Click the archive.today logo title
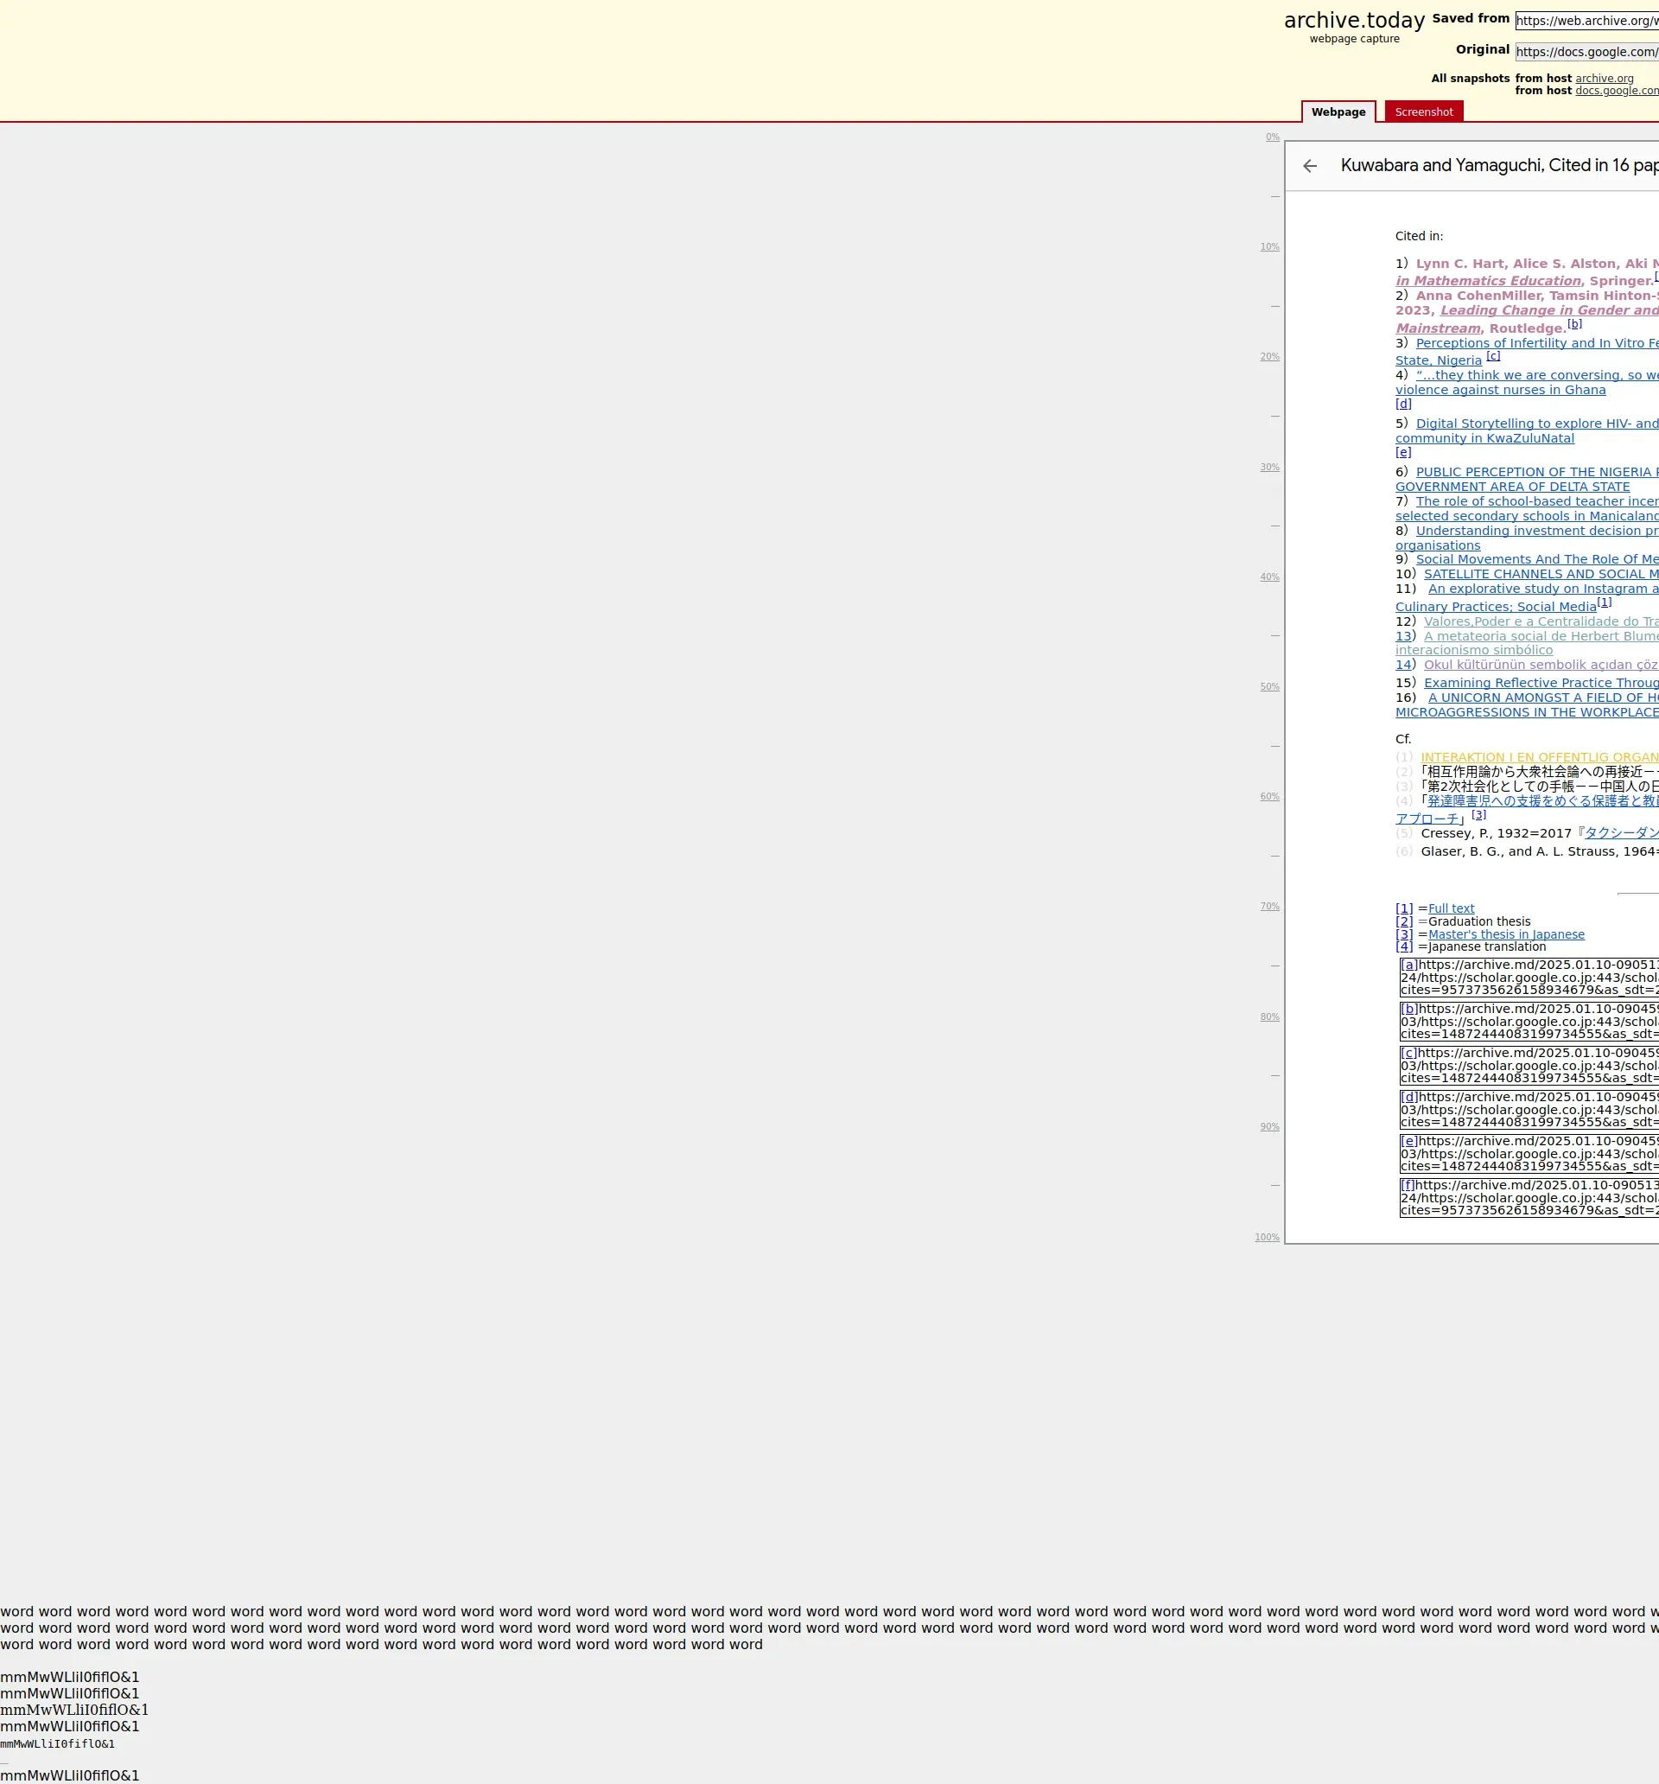The height and width of the screenshot is (1784, 1659). (x=1354, y=21)
